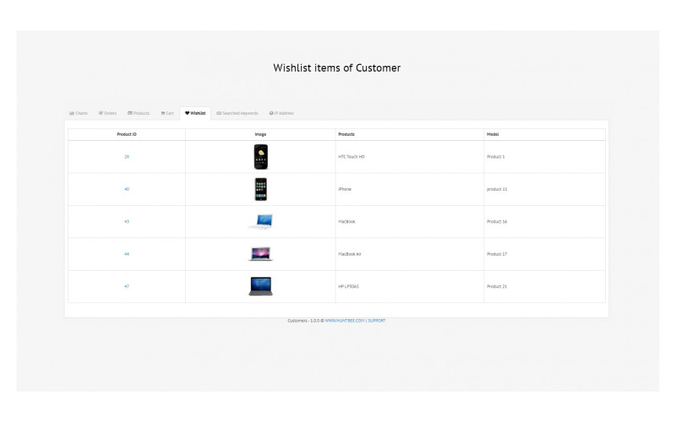Select the white MacBook thumbnail
Screen dimensions: 676x422
(260, 222)
